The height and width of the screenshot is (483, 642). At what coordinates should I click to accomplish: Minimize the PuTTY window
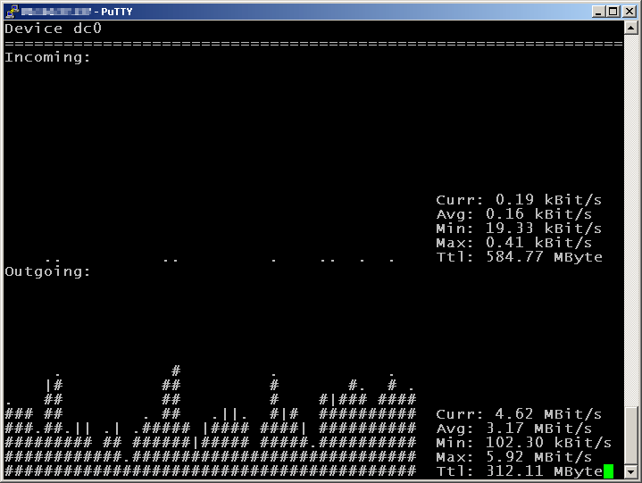point(598,12)
